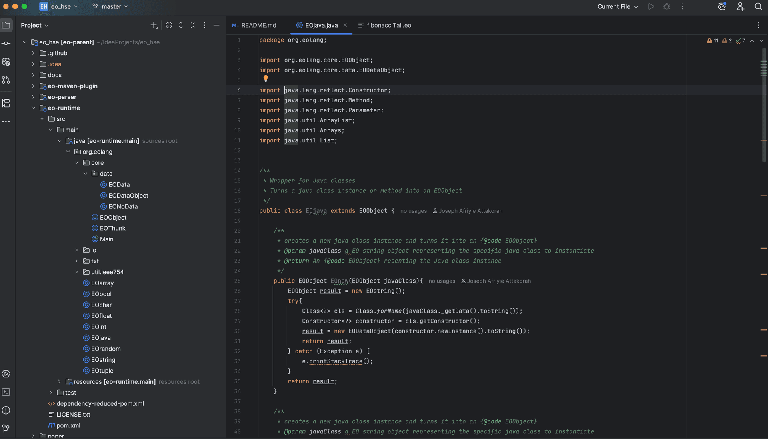The image size is (768, 439).
Task: Open the Commit tool window
Action: (6, 43)
